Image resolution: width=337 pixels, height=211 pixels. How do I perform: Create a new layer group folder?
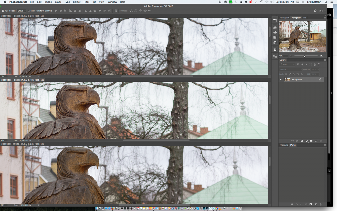[311, 141]
